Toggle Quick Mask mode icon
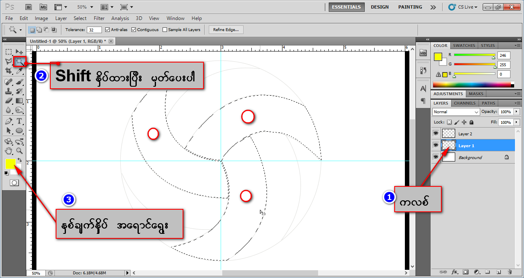This screenshot has width=524, height=278. click(x=14, y=183)
